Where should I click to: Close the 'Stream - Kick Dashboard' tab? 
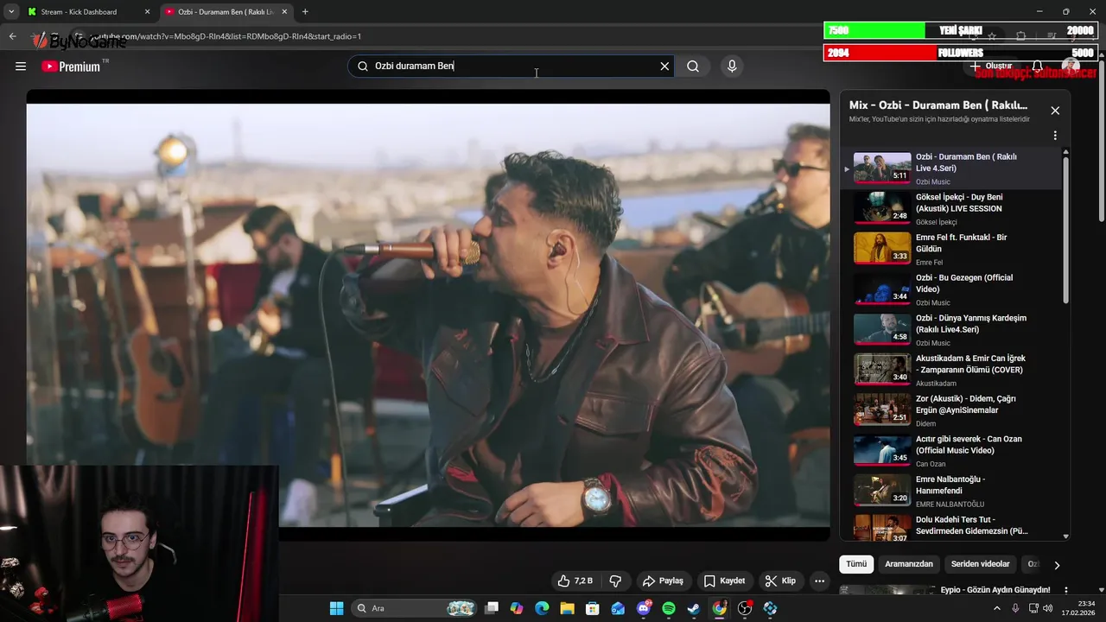coord(147,12)
